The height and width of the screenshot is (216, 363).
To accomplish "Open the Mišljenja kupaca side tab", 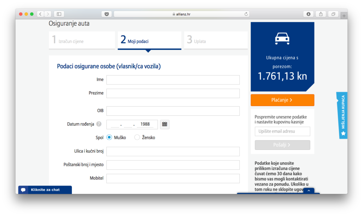I will pos(342,115).
